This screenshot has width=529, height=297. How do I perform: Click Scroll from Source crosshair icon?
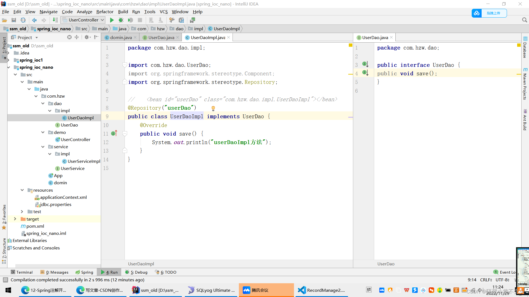(69, 37)
